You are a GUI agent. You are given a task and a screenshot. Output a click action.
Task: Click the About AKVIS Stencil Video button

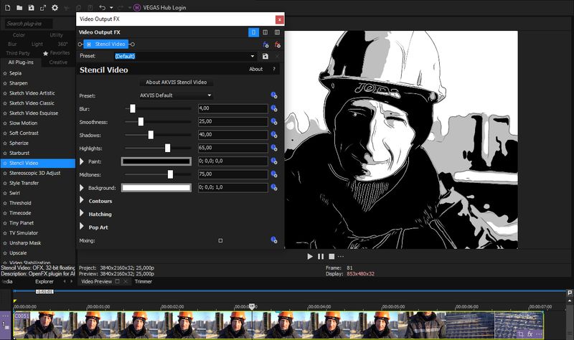click(x=176, y=82)
